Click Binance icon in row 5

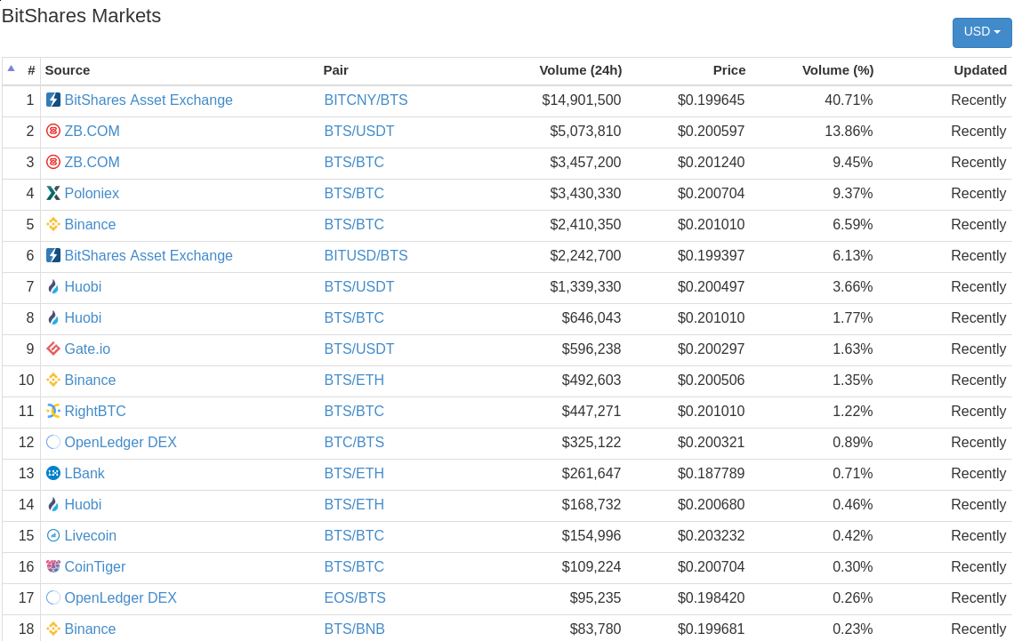[x=53, y=224]
